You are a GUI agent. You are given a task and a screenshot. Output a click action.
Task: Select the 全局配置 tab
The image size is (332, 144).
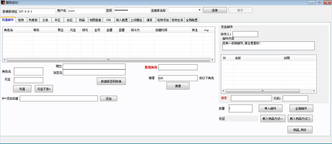point(192,20)
